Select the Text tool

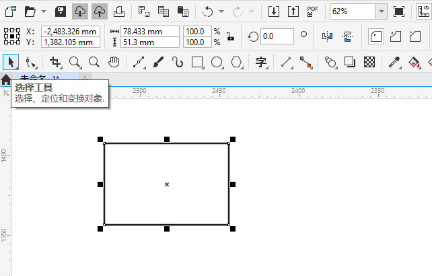(261, 63)
